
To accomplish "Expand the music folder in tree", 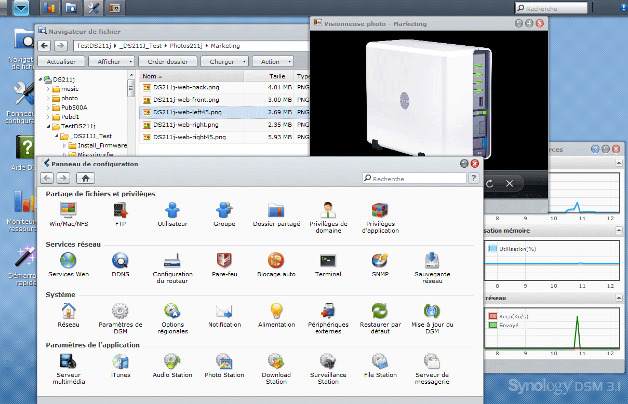I will click(x=48, y=89).
